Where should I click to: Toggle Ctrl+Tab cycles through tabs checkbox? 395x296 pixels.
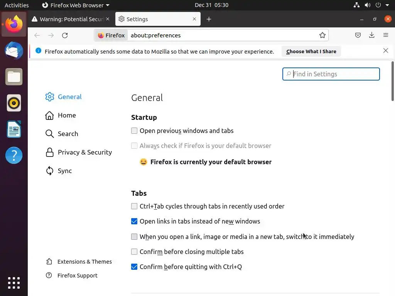pos(134,207)
